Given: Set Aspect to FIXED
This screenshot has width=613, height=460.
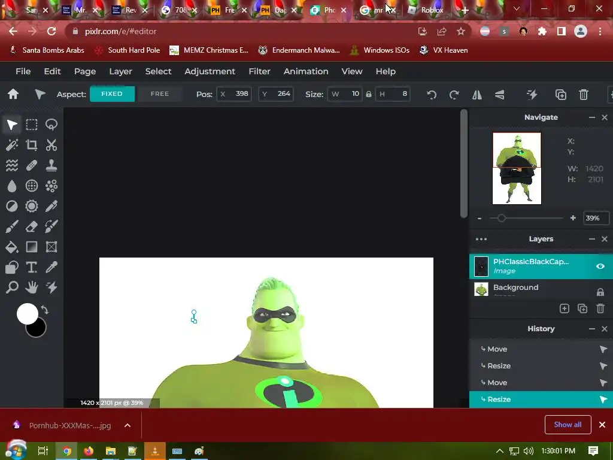Looking at the screenshot, I should point(112,94).
